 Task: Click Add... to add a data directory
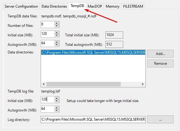[x=160, y=54]
